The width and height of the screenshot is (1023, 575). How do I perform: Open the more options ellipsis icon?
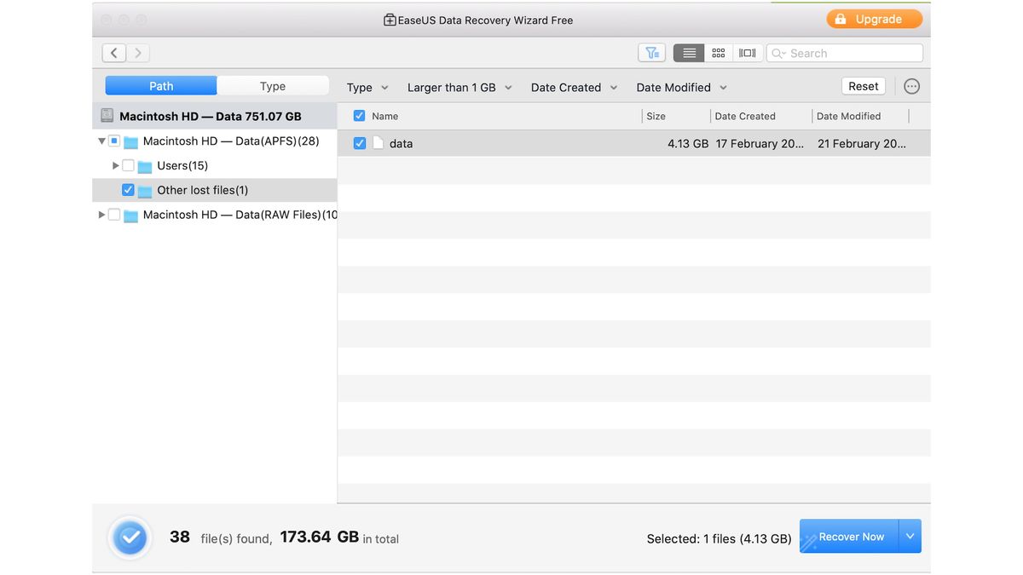point(911,86)
